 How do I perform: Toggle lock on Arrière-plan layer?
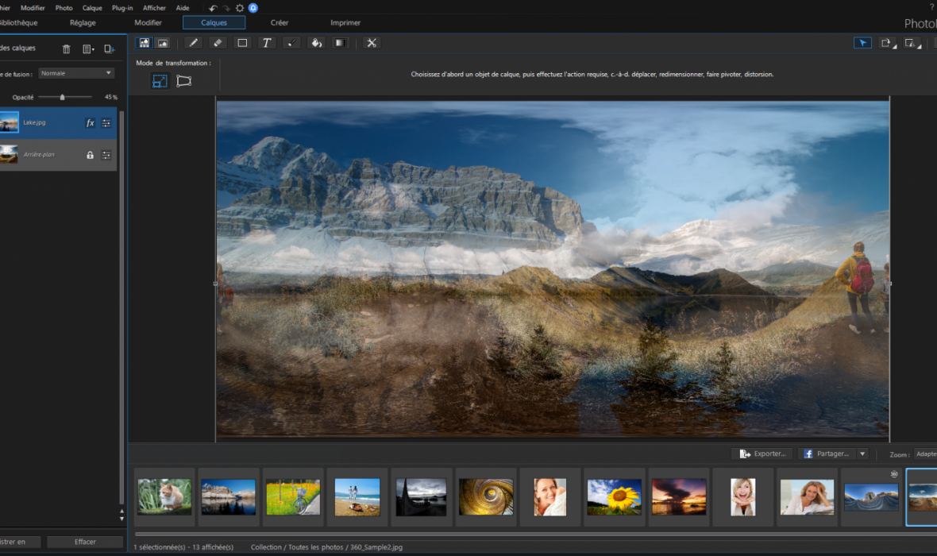[90, 155]
